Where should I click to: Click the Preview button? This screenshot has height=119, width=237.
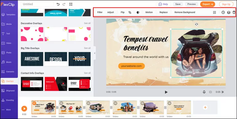pyautogui.click(x=192, y=4)
